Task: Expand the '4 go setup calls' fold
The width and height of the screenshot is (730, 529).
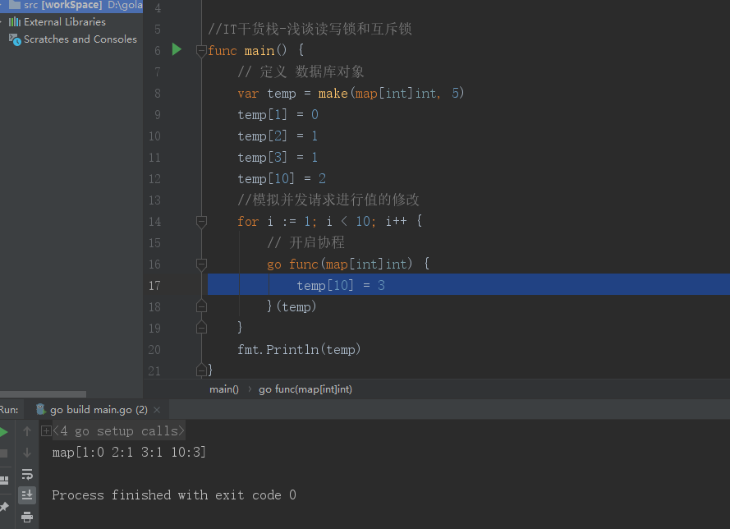Action: [x=47, y=431]
